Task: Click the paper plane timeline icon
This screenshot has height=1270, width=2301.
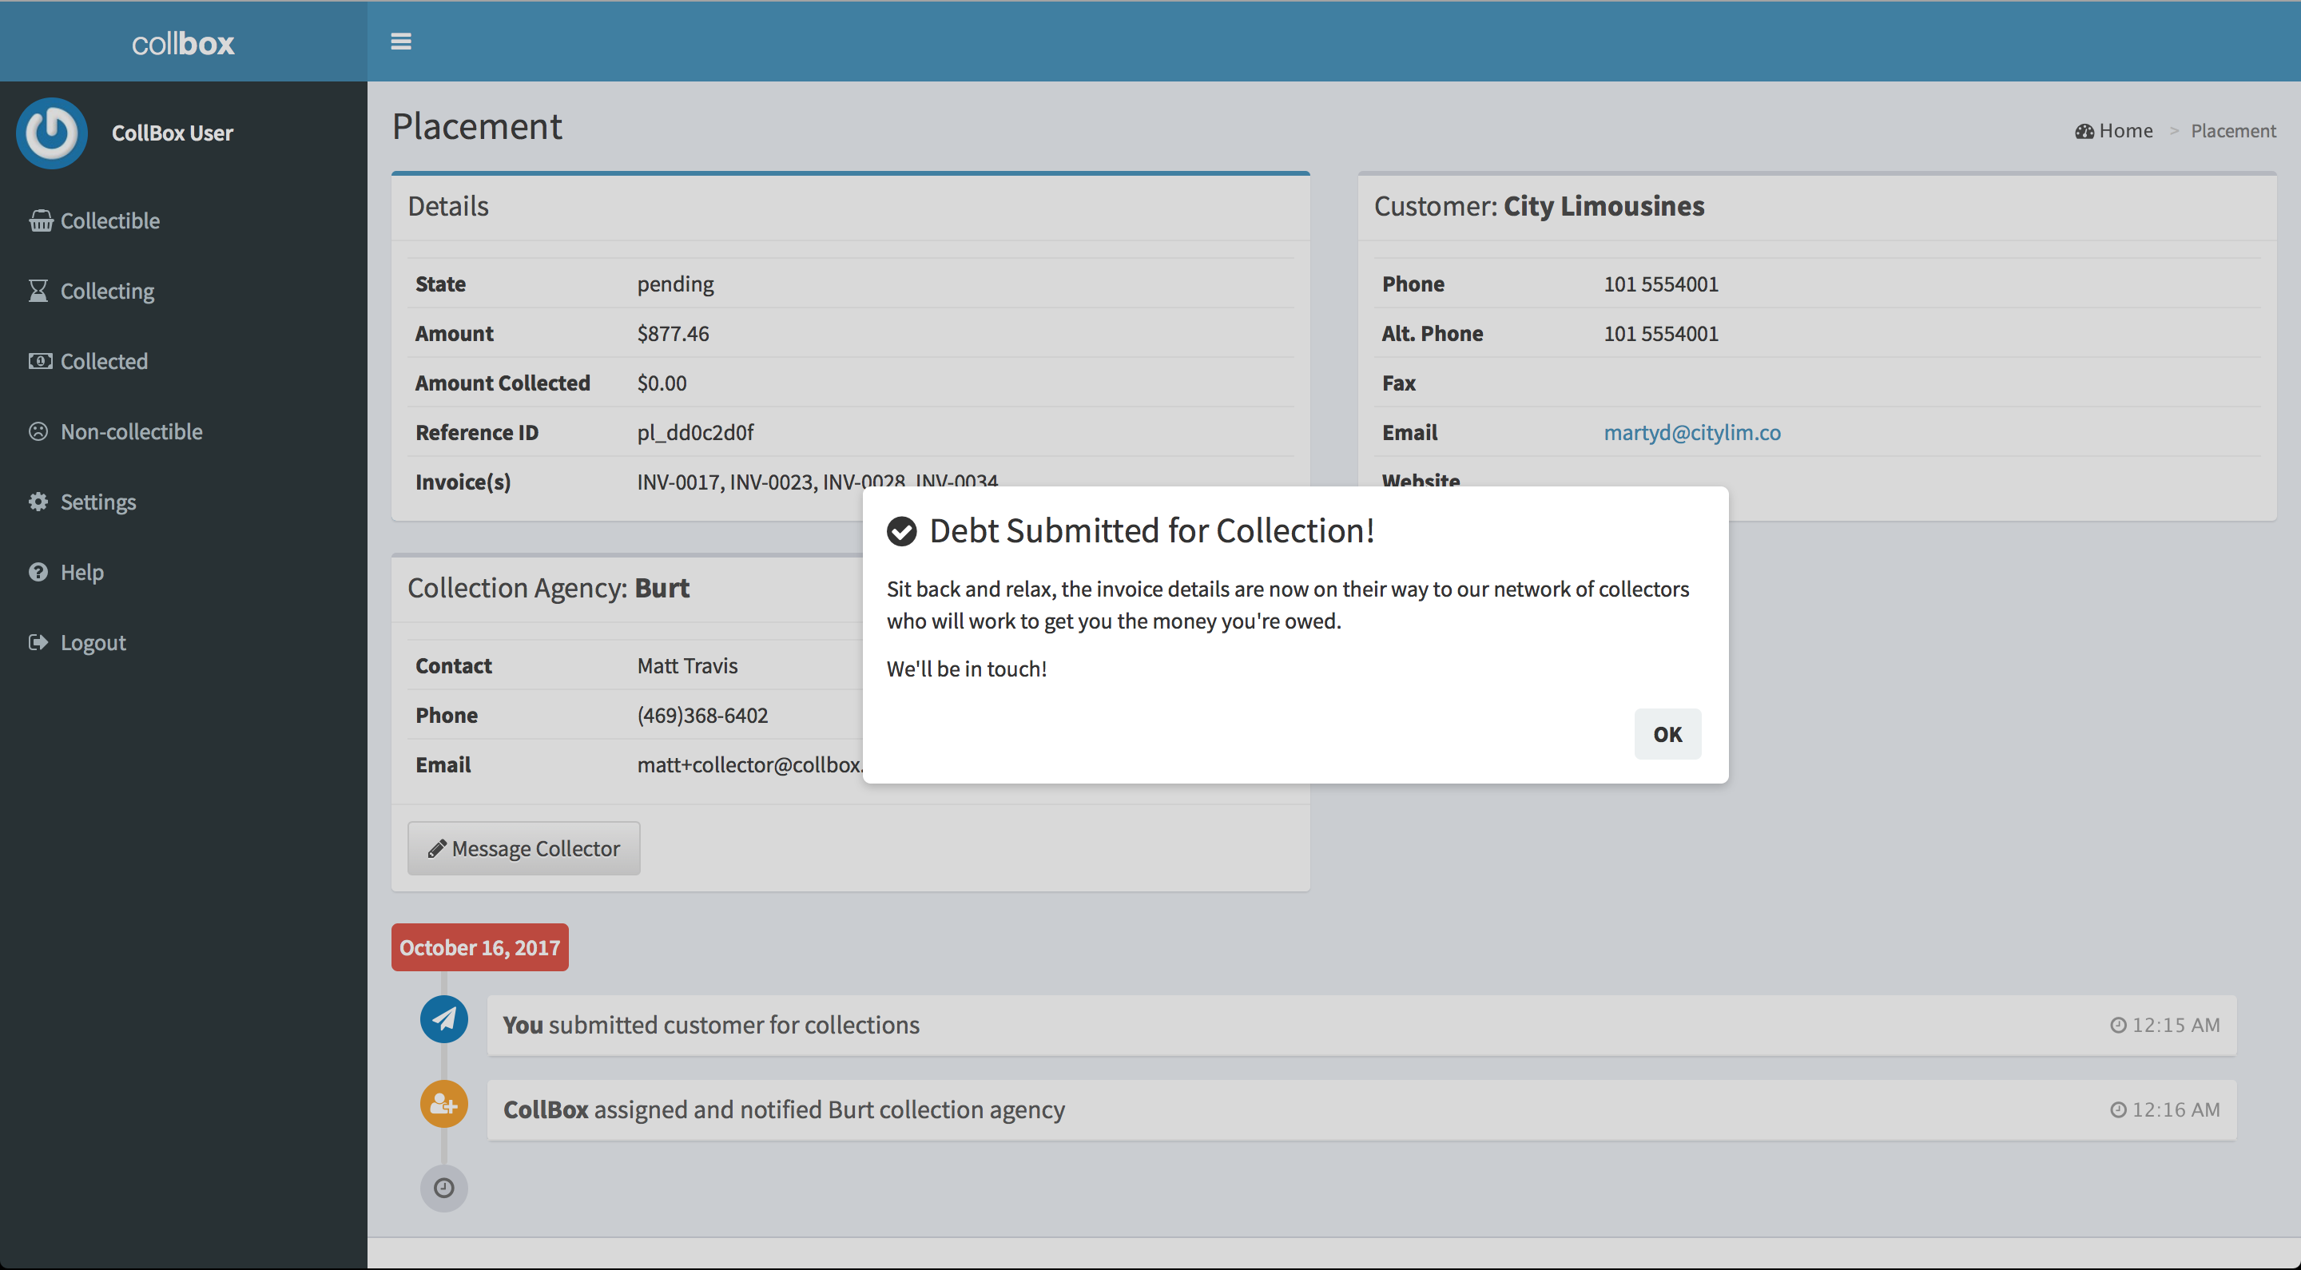Action: click(444, 1019)
